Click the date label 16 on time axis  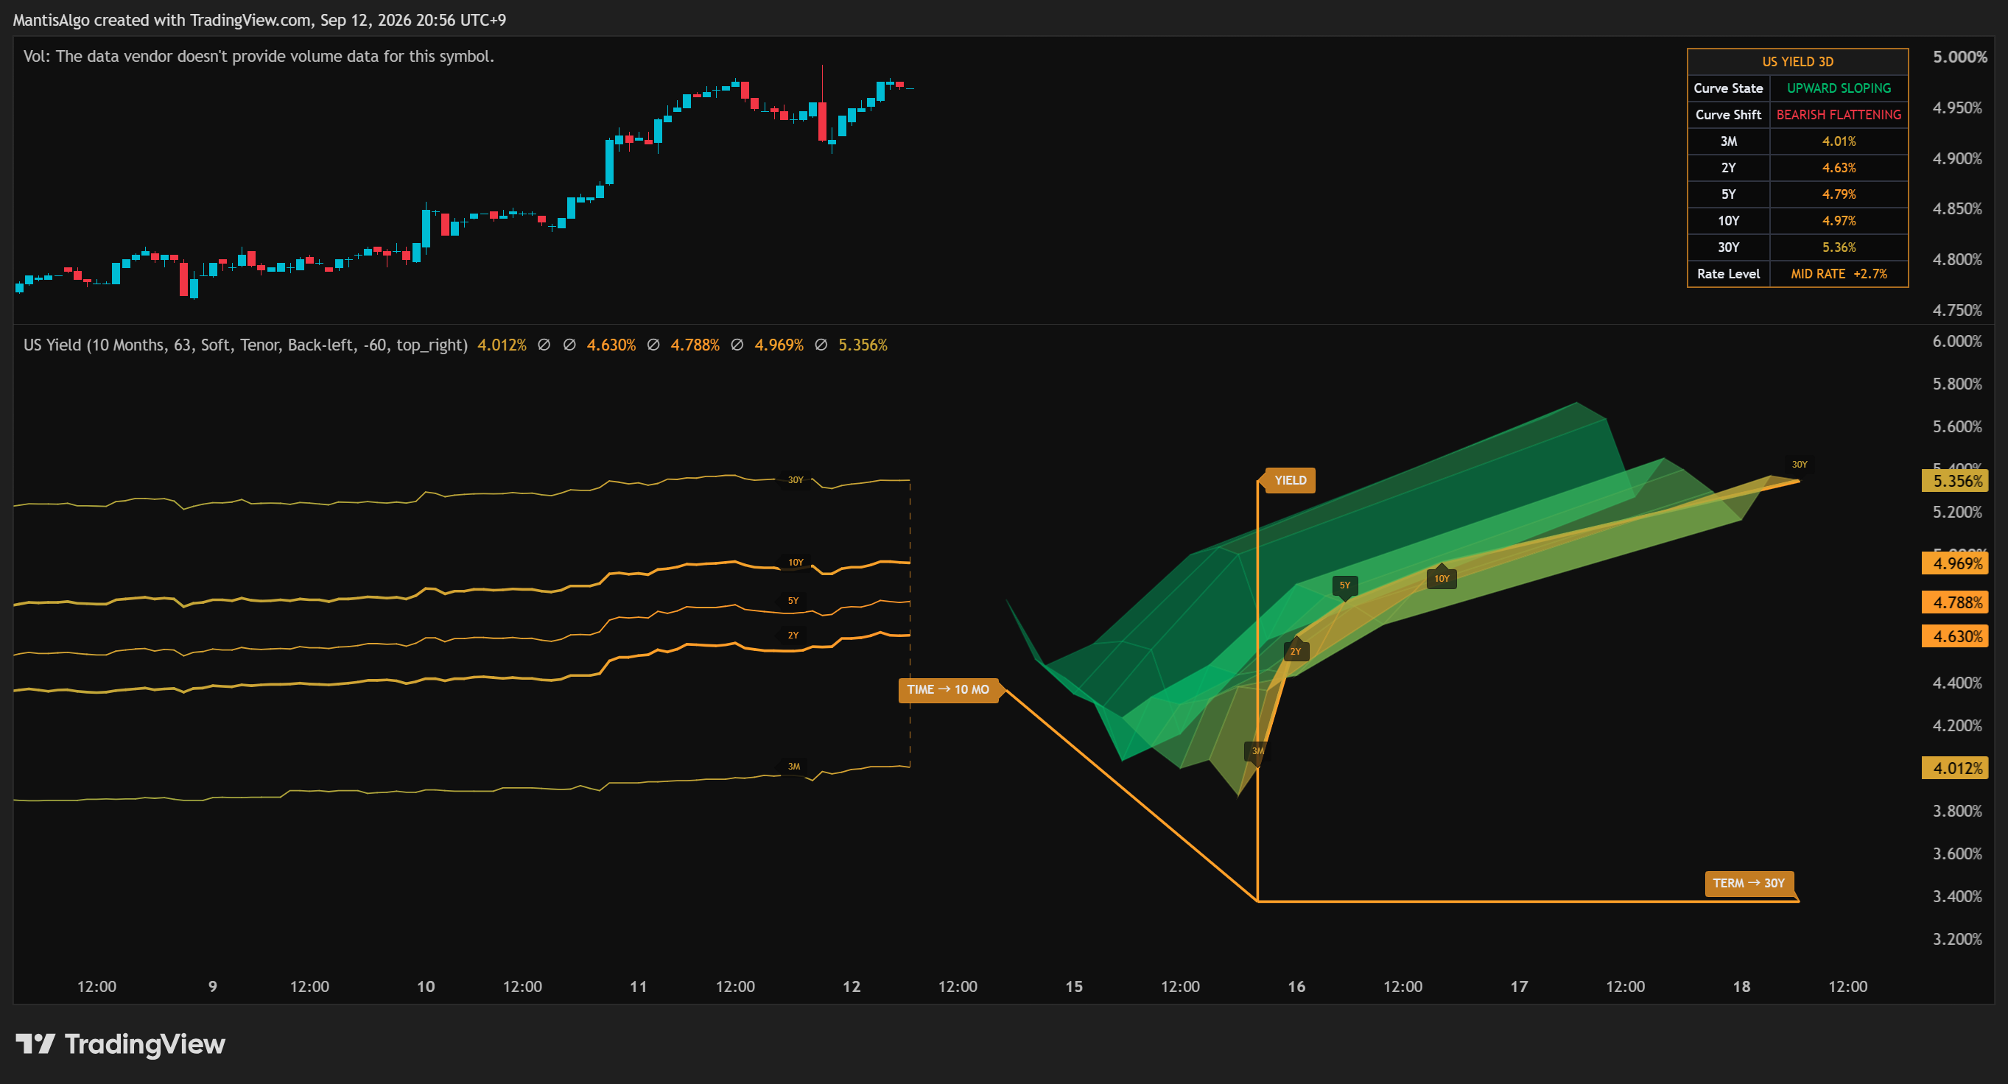[1296, 987]
